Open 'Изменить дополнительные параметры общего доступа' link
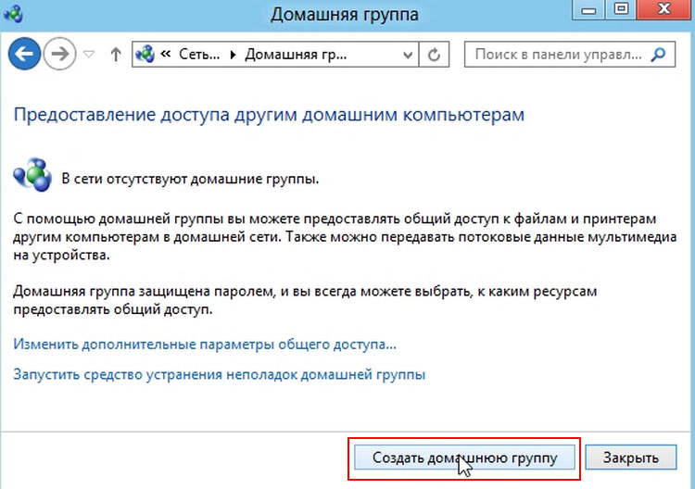Screen dimensions: 695x489 click(205, 345)
